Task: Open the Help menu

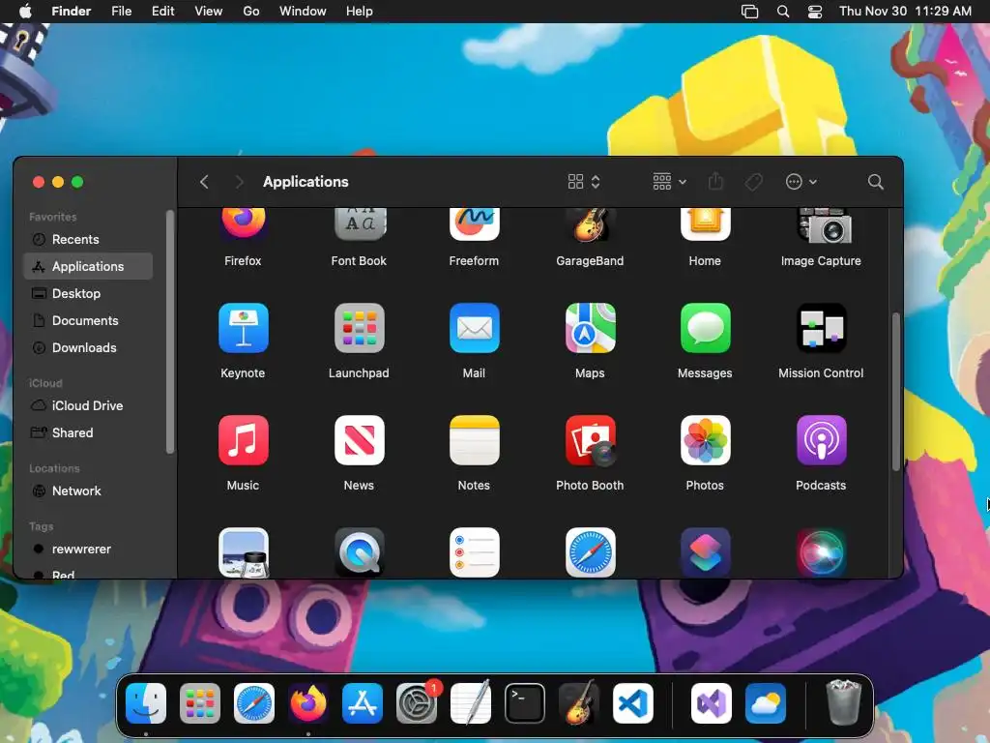Action: [360, 12]
